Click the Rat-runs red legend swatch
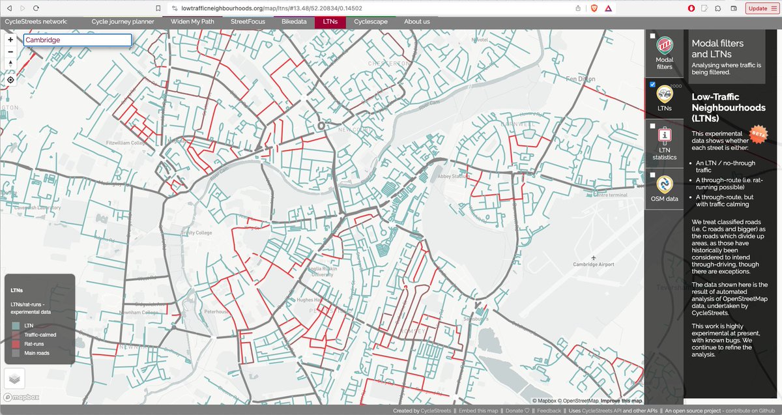This screenshot has width=782, height=415. click(x=16, y=343)
